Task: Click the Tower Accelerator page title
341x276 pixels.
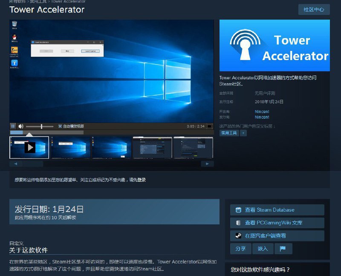Action: click(47, 10)
